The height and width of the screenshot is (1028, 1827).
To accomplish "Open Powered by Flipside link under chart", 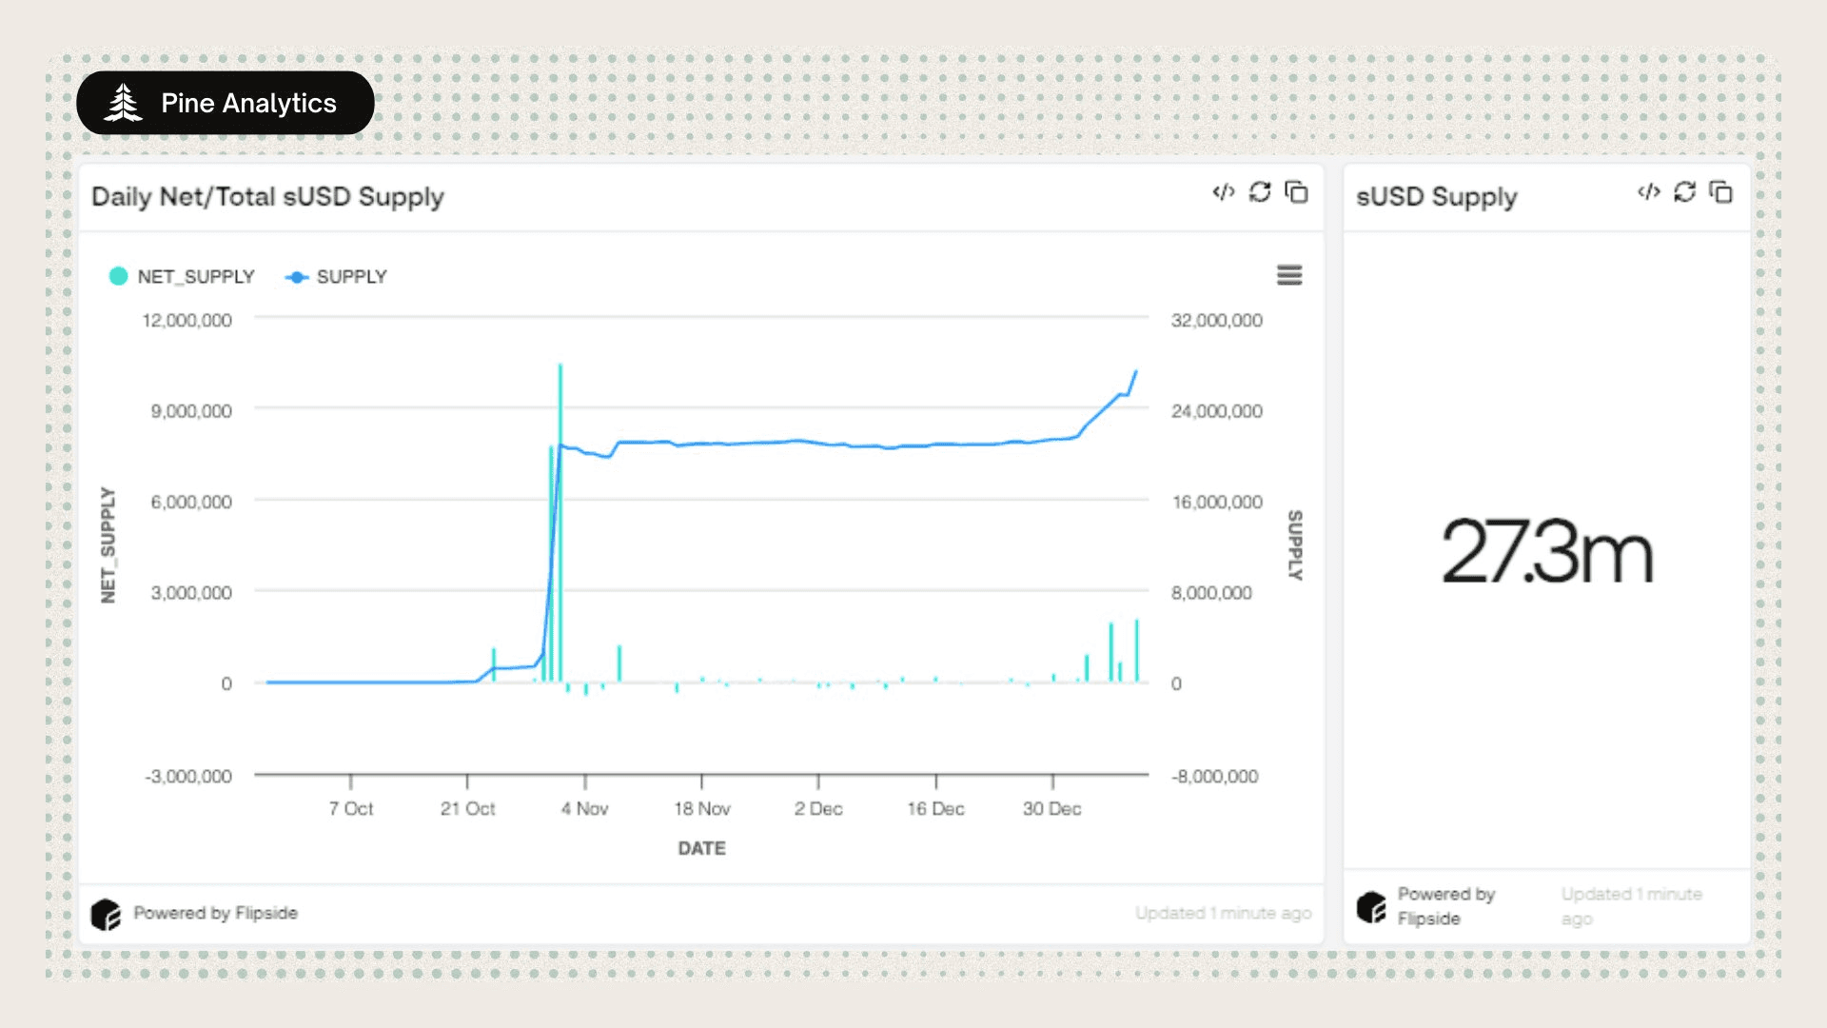I will pyautogui.click(x=215, y=913).
